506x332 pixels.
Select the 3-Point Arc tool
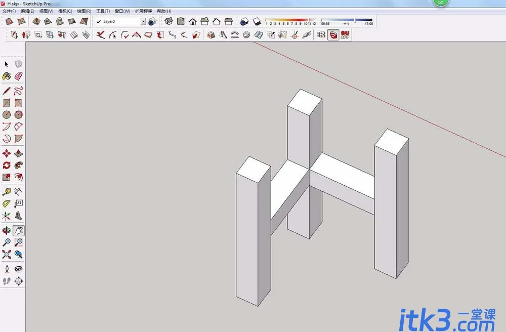7,138
